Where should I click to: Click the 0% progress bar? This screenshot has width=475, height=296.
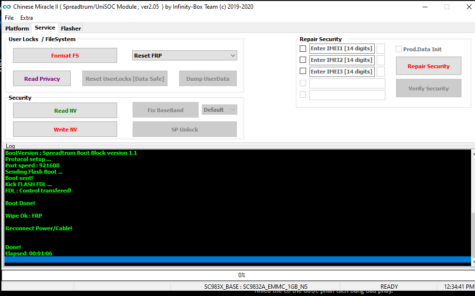pyautogui.click(x=238, y=275)
